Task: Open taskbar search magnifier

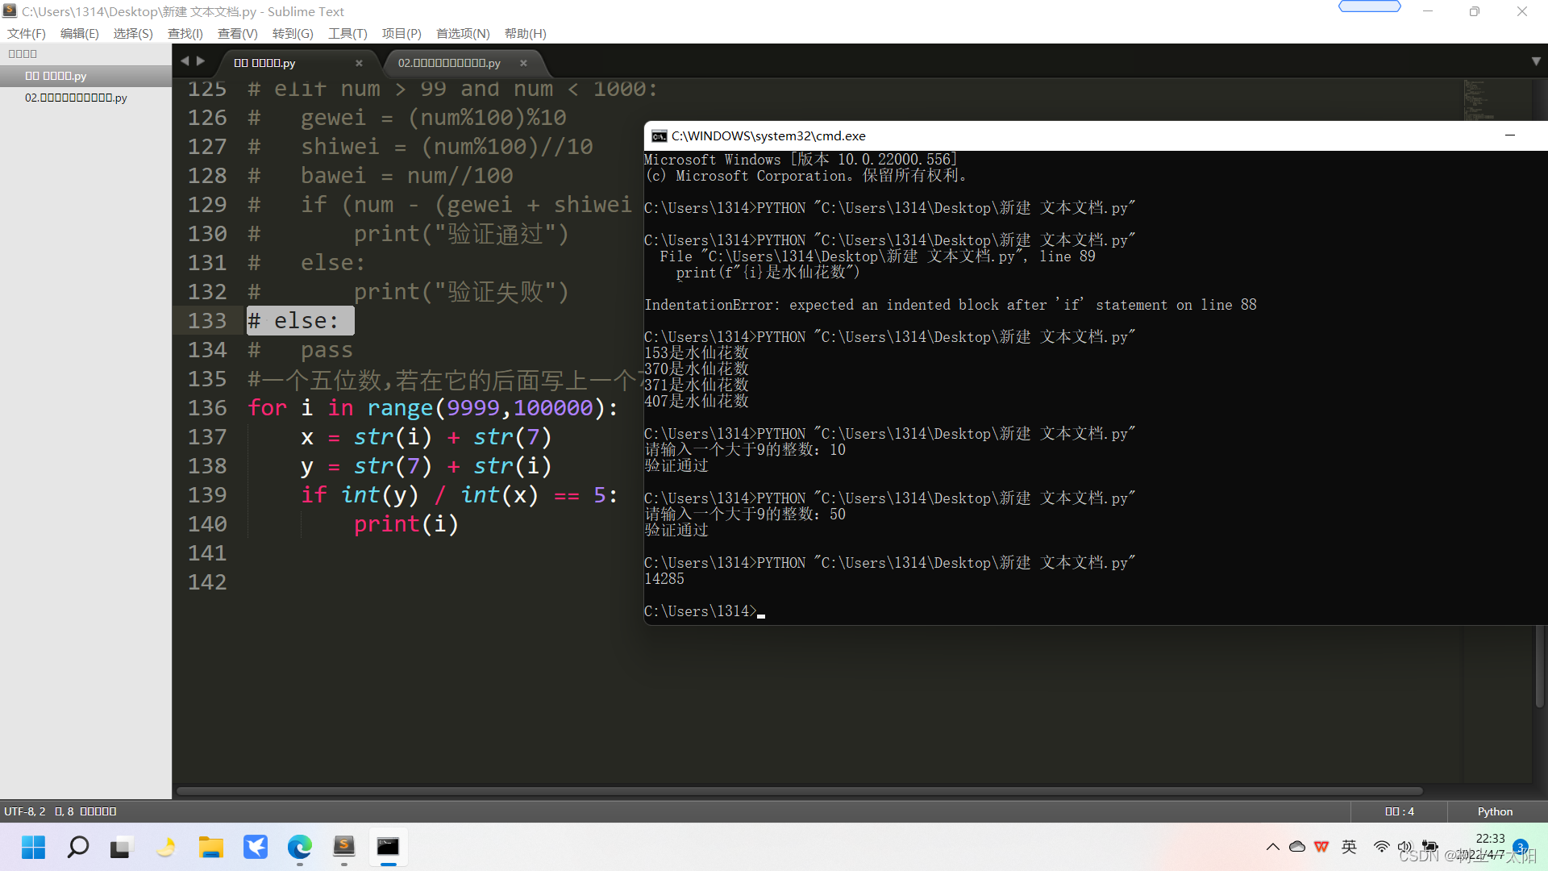Action: click(78, 847)
